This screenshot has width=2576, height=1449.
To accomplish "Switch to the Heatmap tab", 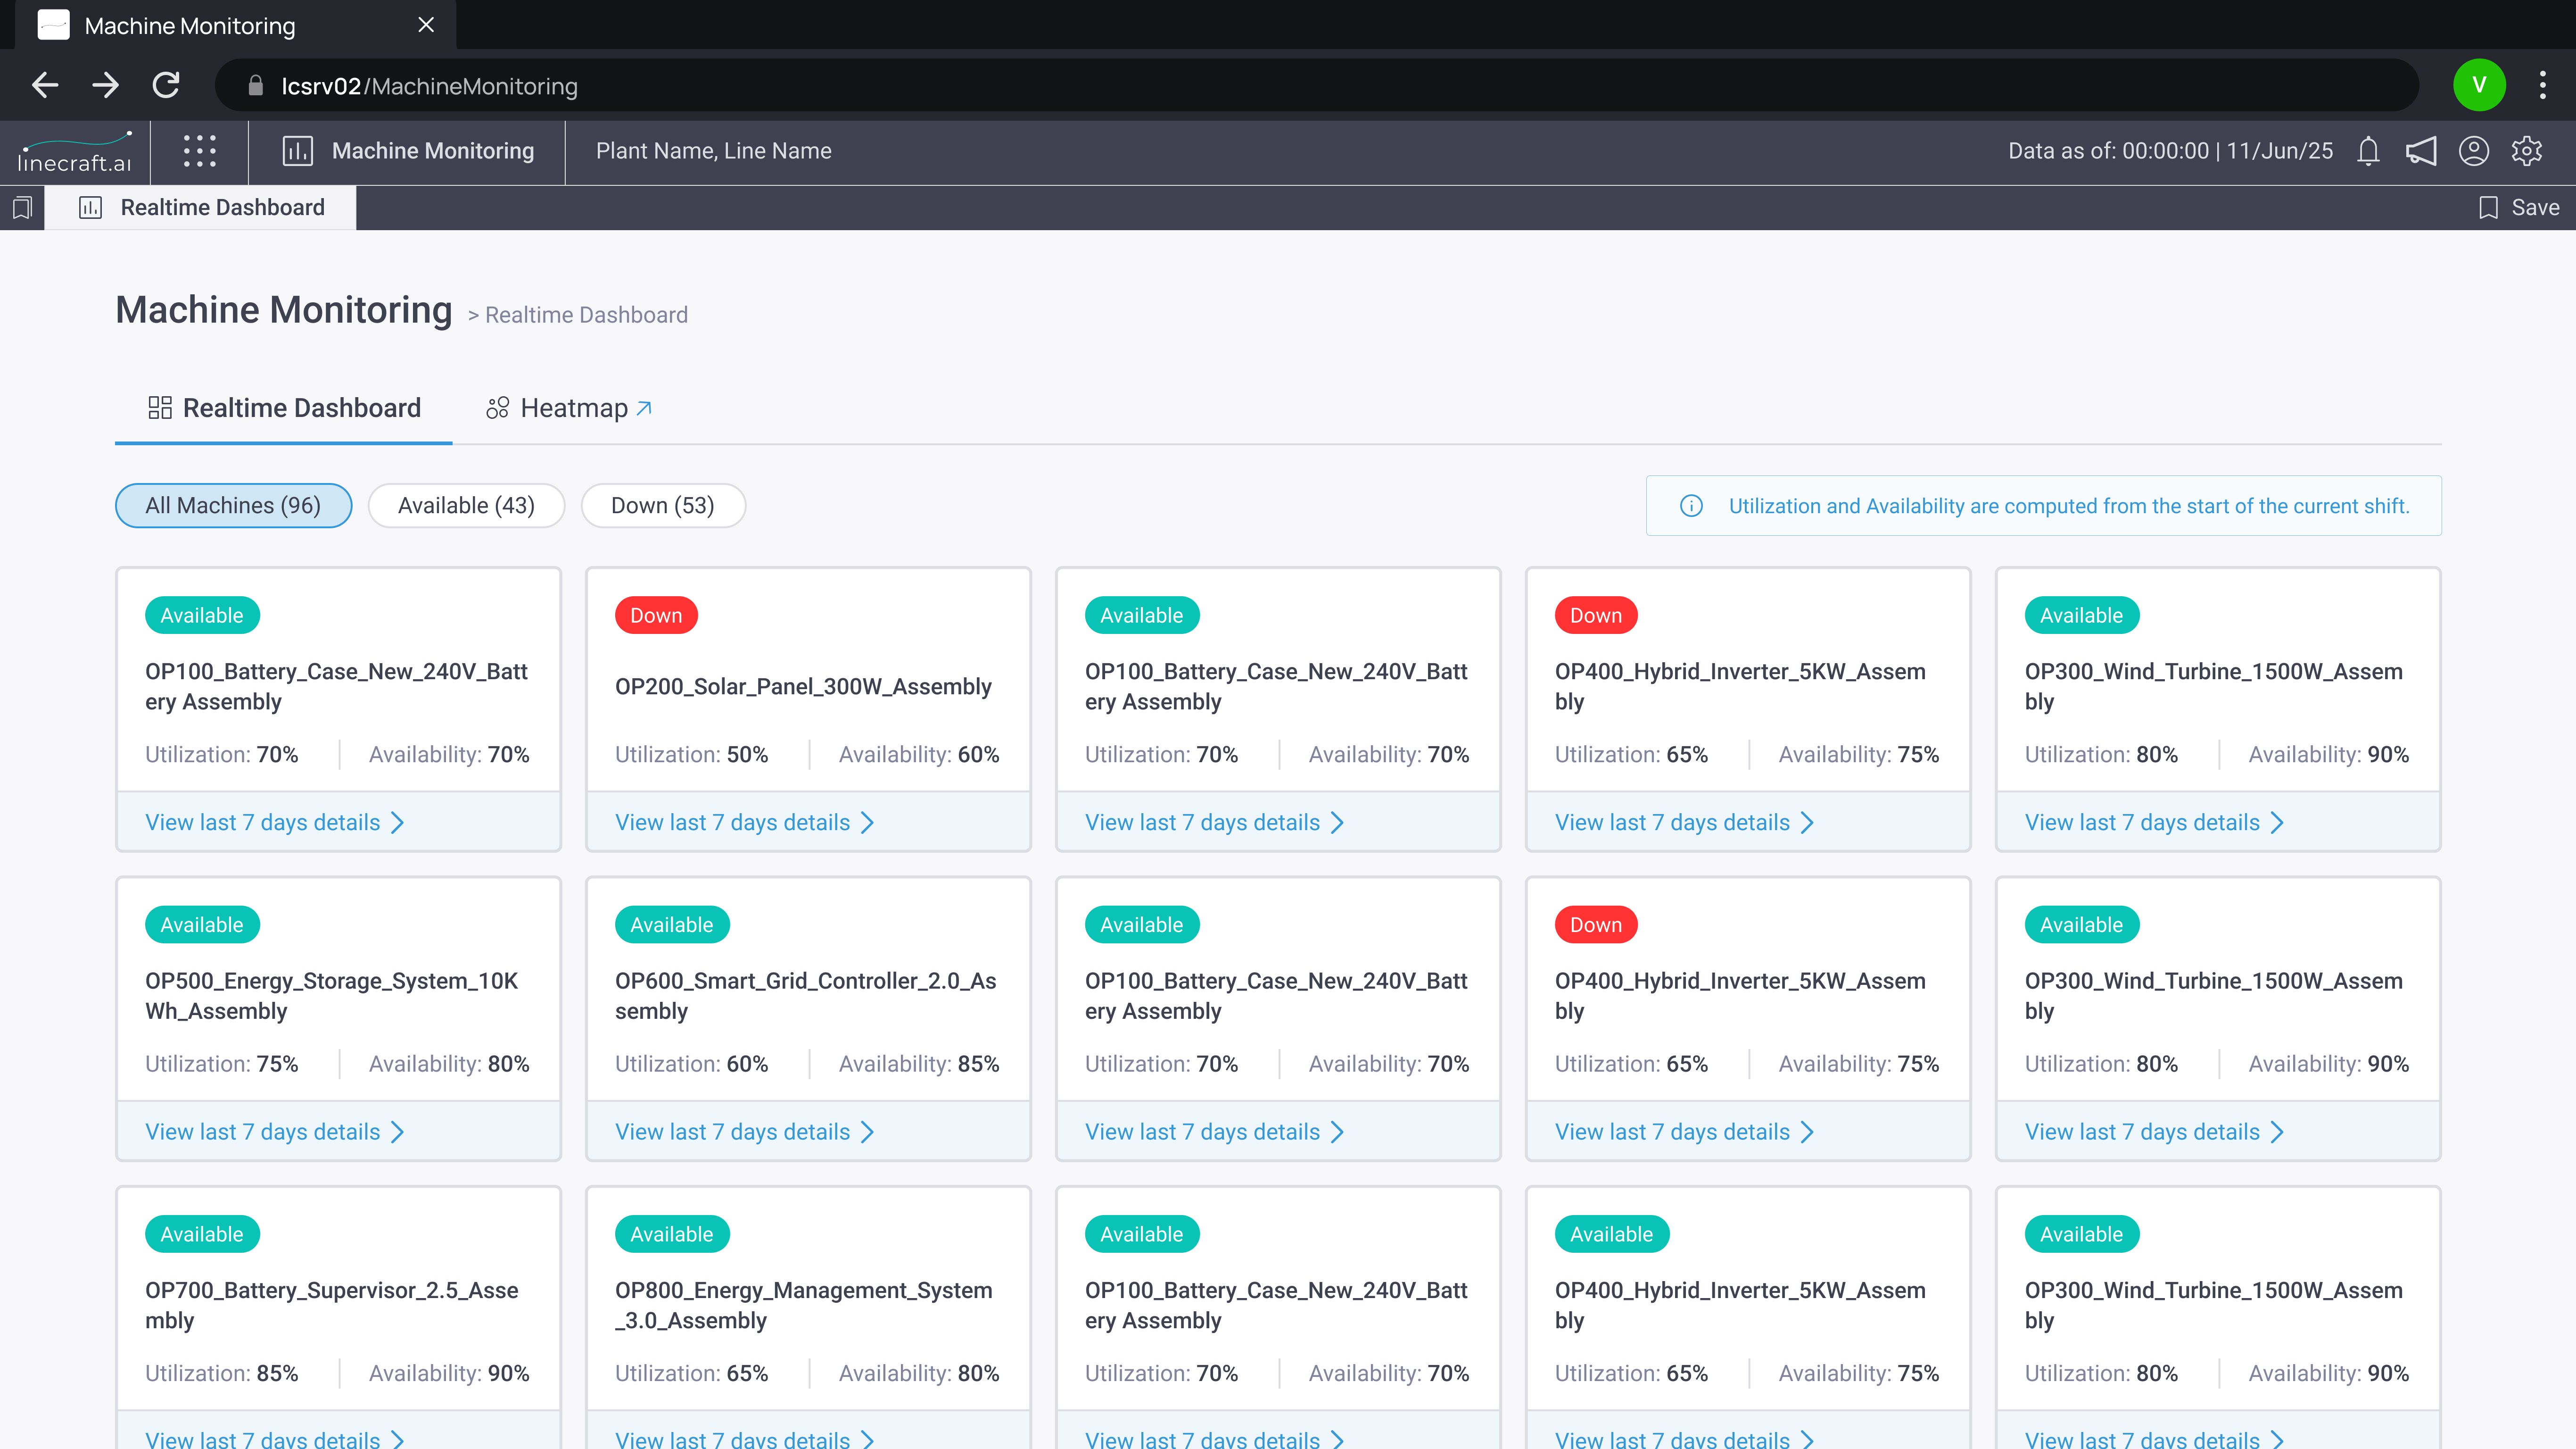I will [568, 408].
